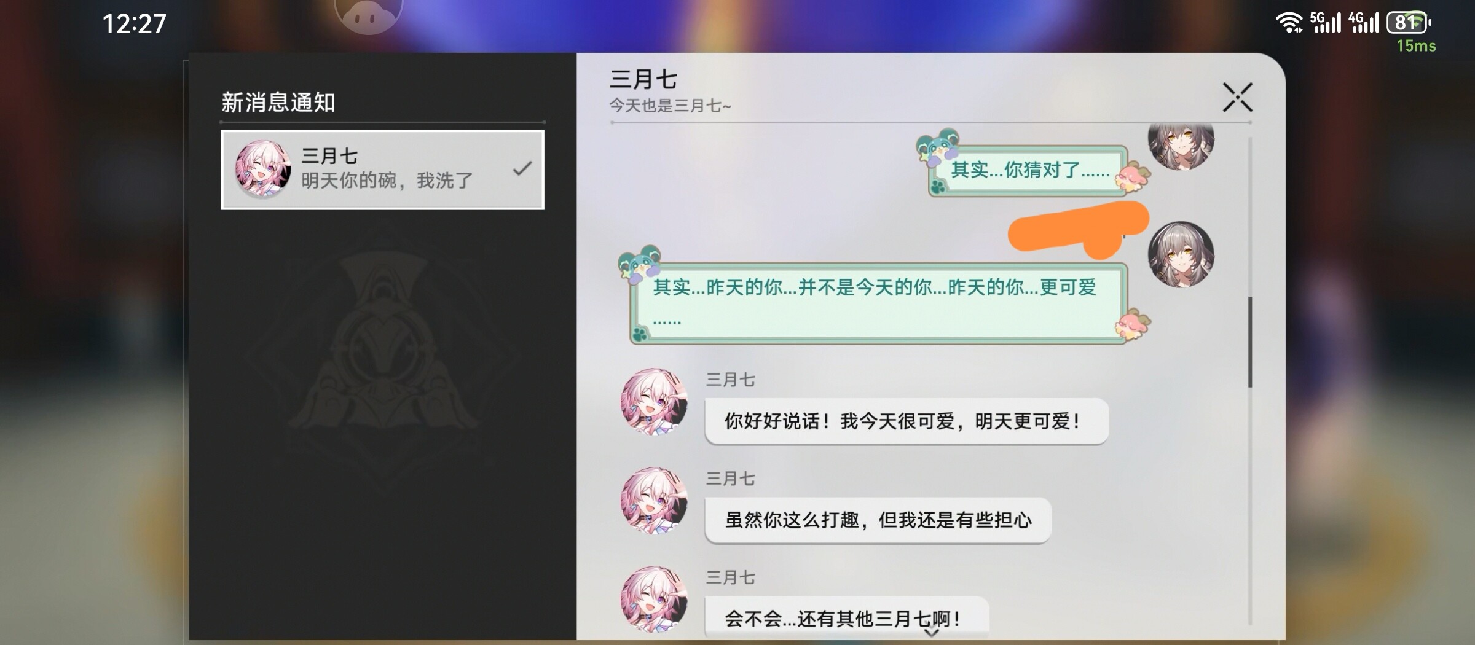Tap 三月七 avatar in notification list
The image size is (1475, 645).
263,169
